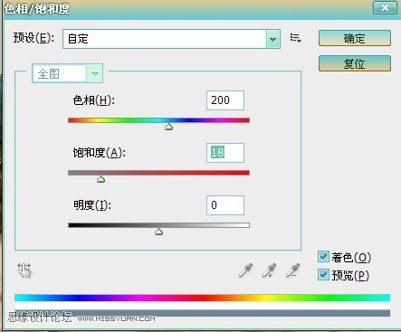The width and height of the screenshot is (401, 332).
Task: Select the add-to-sample eyedropper
Action: (269, 270)
